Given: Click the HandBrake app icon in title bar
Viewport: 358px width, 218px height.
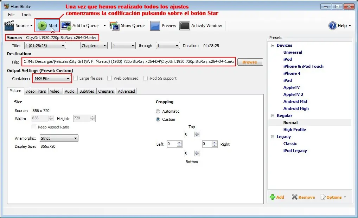Looking at the screenshot, I should click(6, 6).
